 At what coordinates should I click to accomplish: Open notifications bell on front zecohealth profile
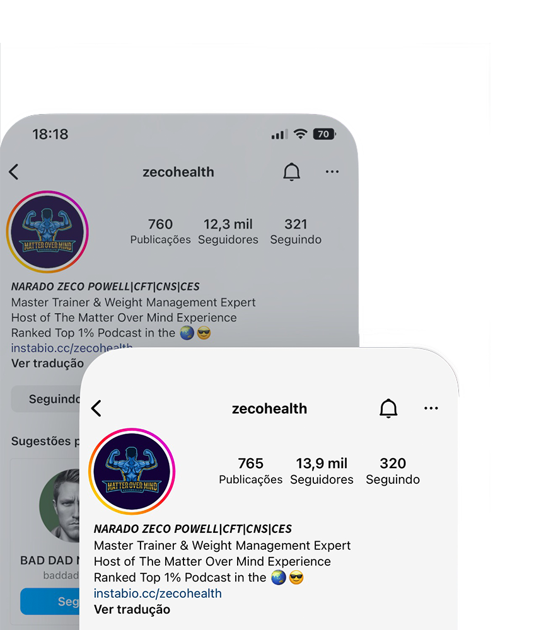tap(388, 408)
